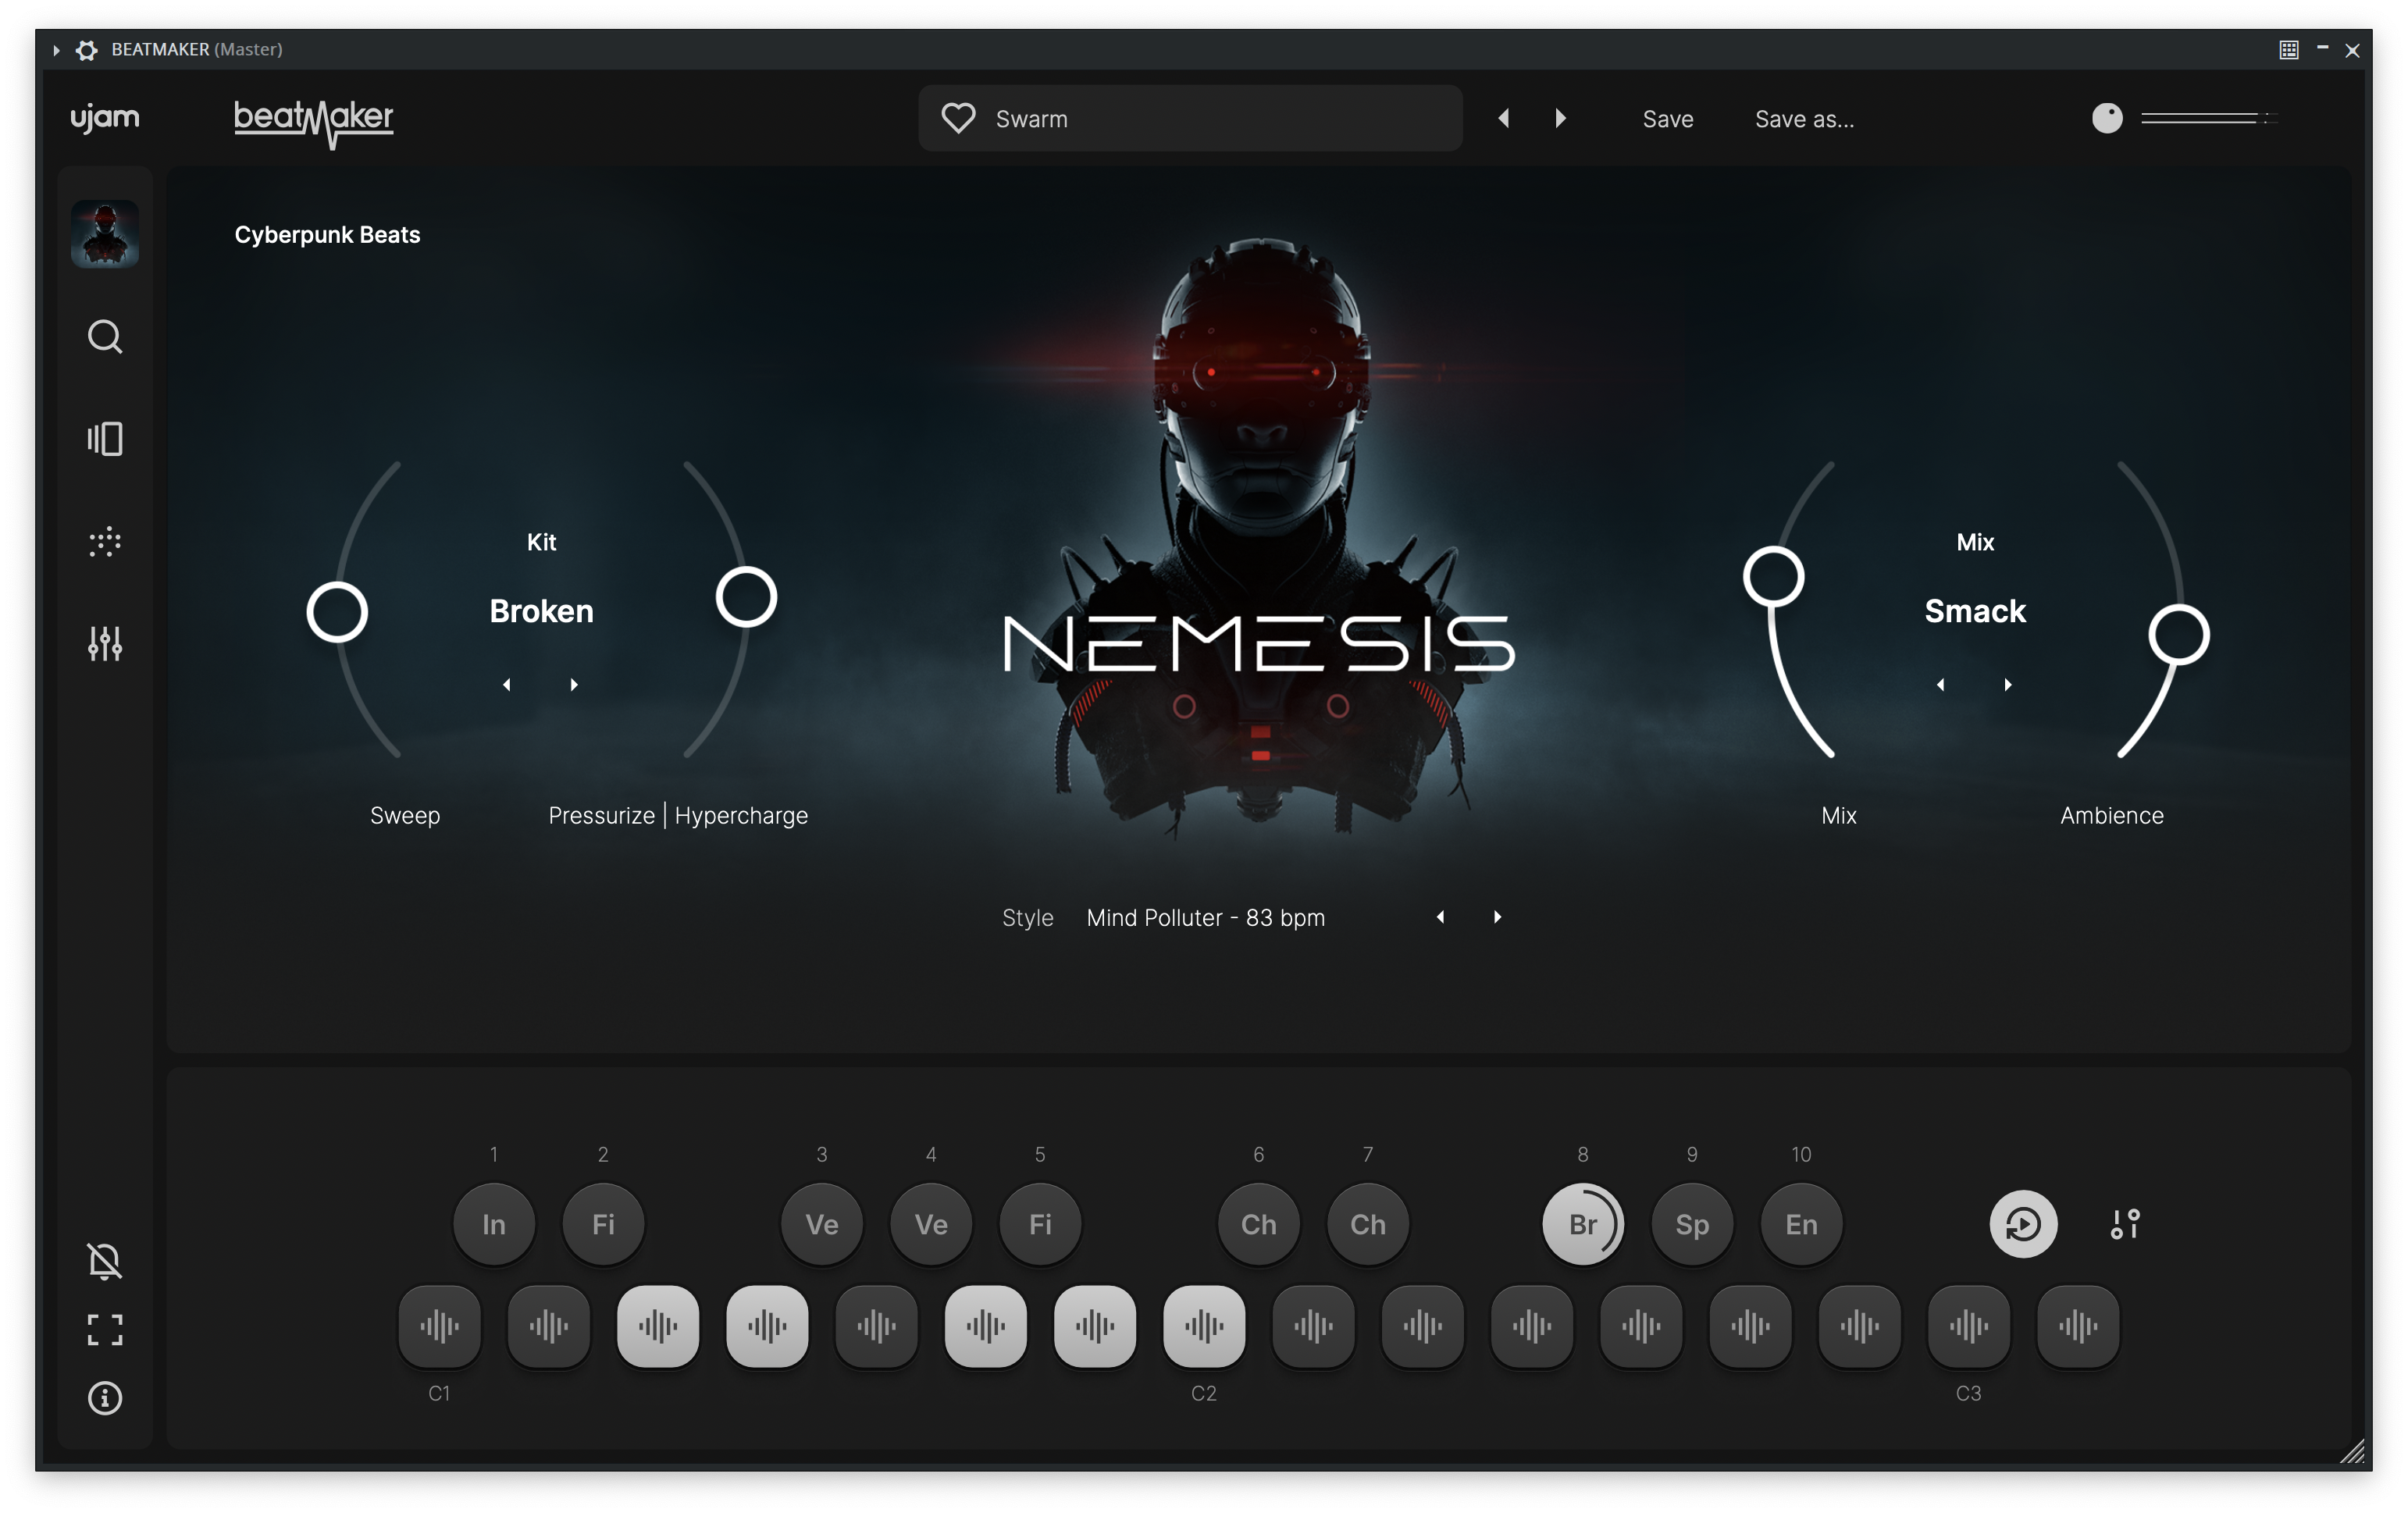Play the fourteenth drum waveform pad
Viewport: 2408px width, 1513px height.
(1860, 1327)
